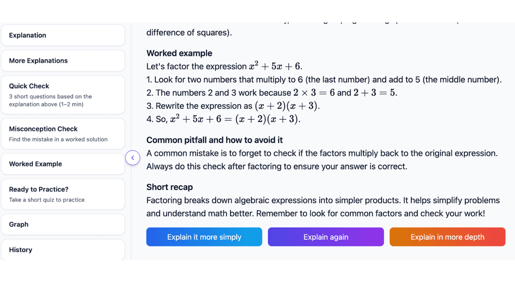This screenshot has width=515, height=289.
Task: Show the History panel
Action: tap(63, 250)
